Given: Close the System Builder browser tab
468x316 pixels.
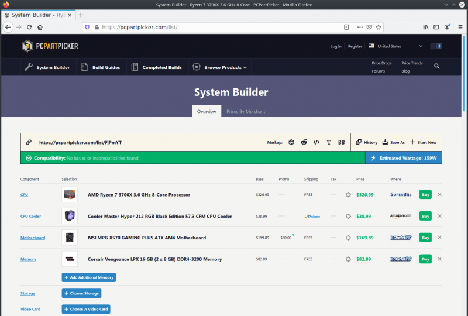Looking at the screenshot, I should pos(70,15).
